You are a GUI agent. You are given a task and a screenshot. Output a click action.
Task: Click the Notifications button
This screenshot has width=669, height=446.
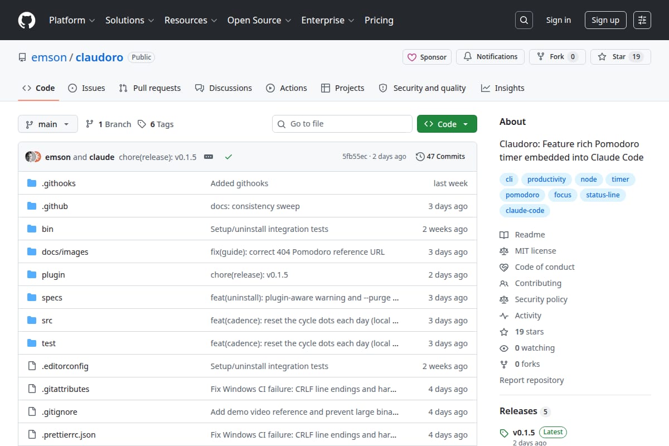click(x=491, y=57)
